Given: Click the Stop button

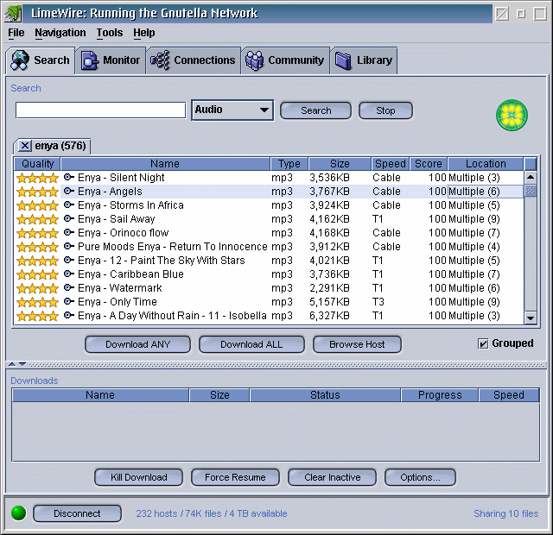Looking at the screenshot, I should coord(385,110).
